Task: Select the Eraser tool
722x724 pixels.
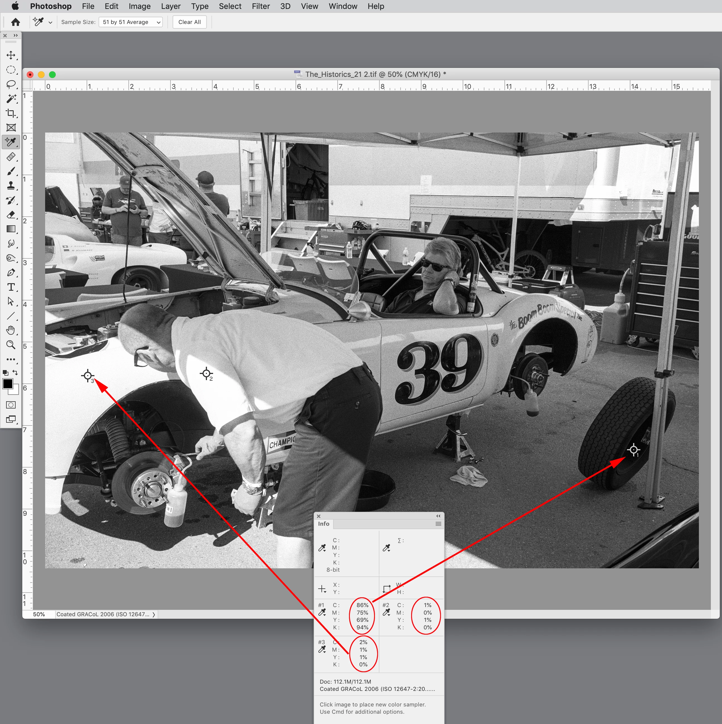Action: point(11,215)
